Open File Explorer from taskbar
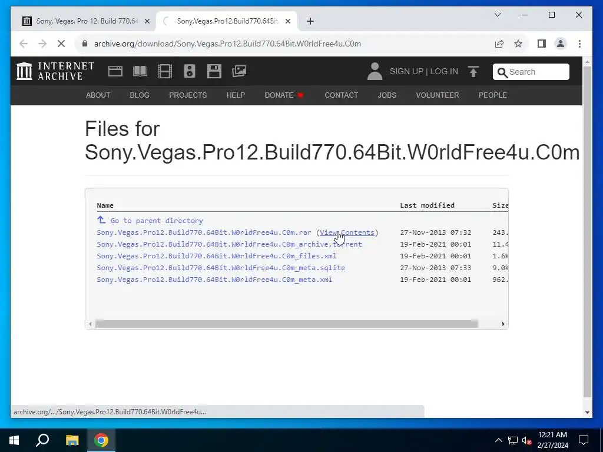 coord(72,440)
